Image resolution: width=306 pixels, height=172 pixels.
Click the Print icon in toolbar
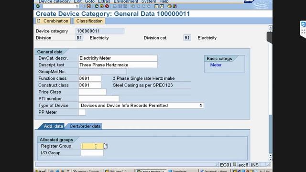(115, 6)
